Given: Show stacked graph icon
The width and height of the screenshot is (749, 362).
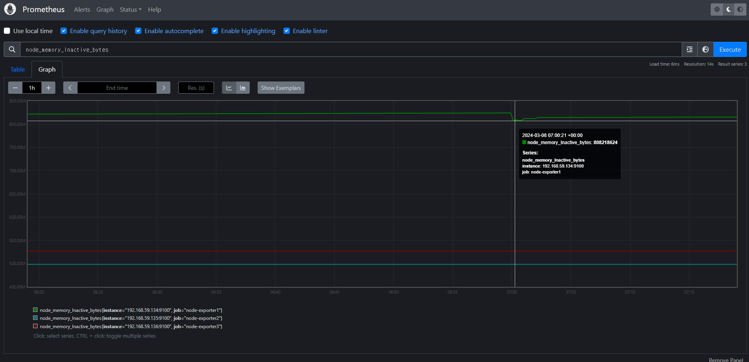Looking at the screenshot, I should 243,88.
